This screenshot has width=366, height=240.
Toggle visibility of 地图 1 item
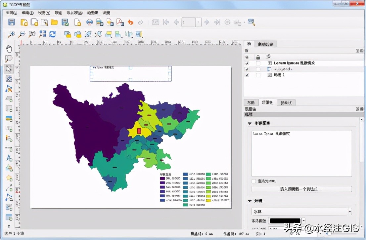click(247, 75)
